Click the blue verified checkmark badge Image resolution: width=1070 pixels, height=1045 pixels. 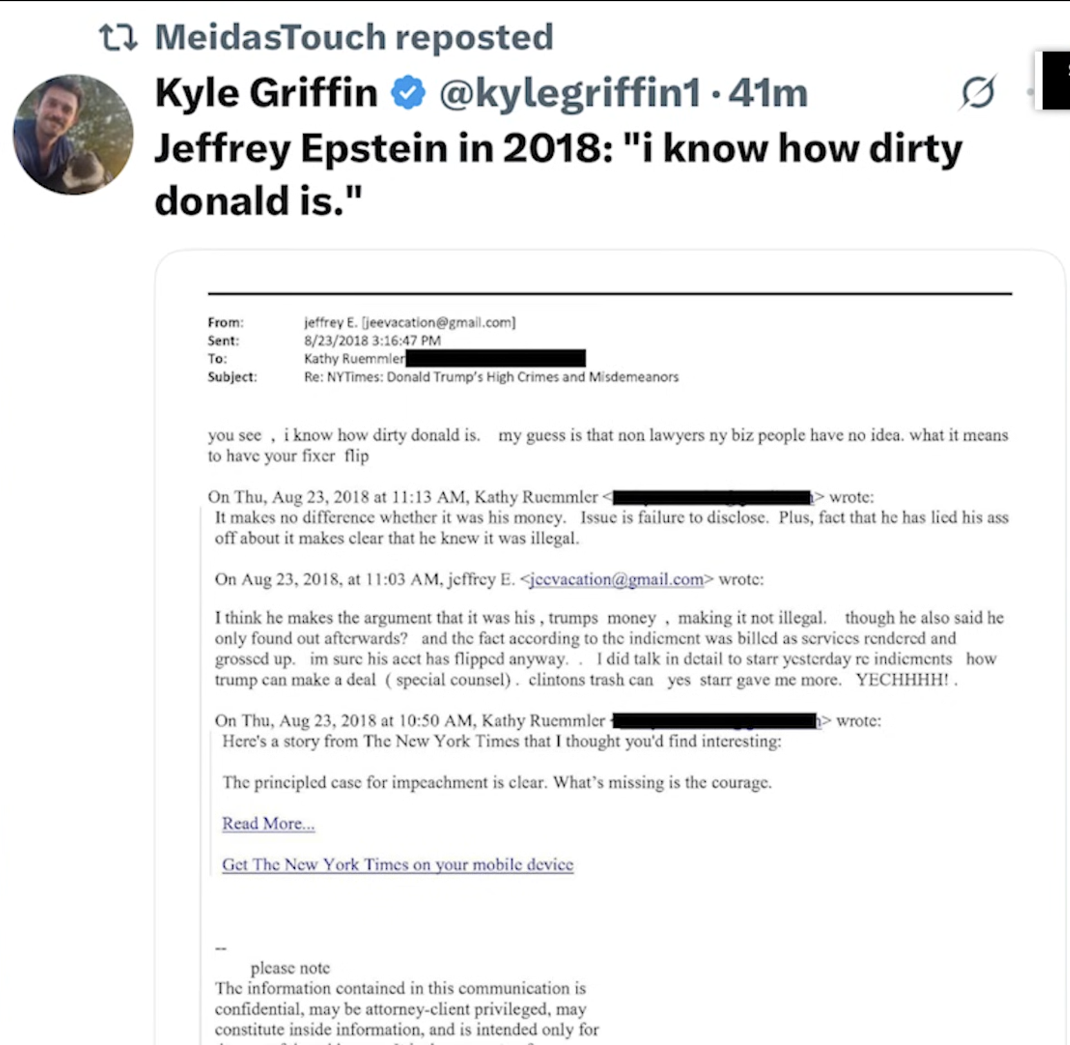[x=408, y=93]
